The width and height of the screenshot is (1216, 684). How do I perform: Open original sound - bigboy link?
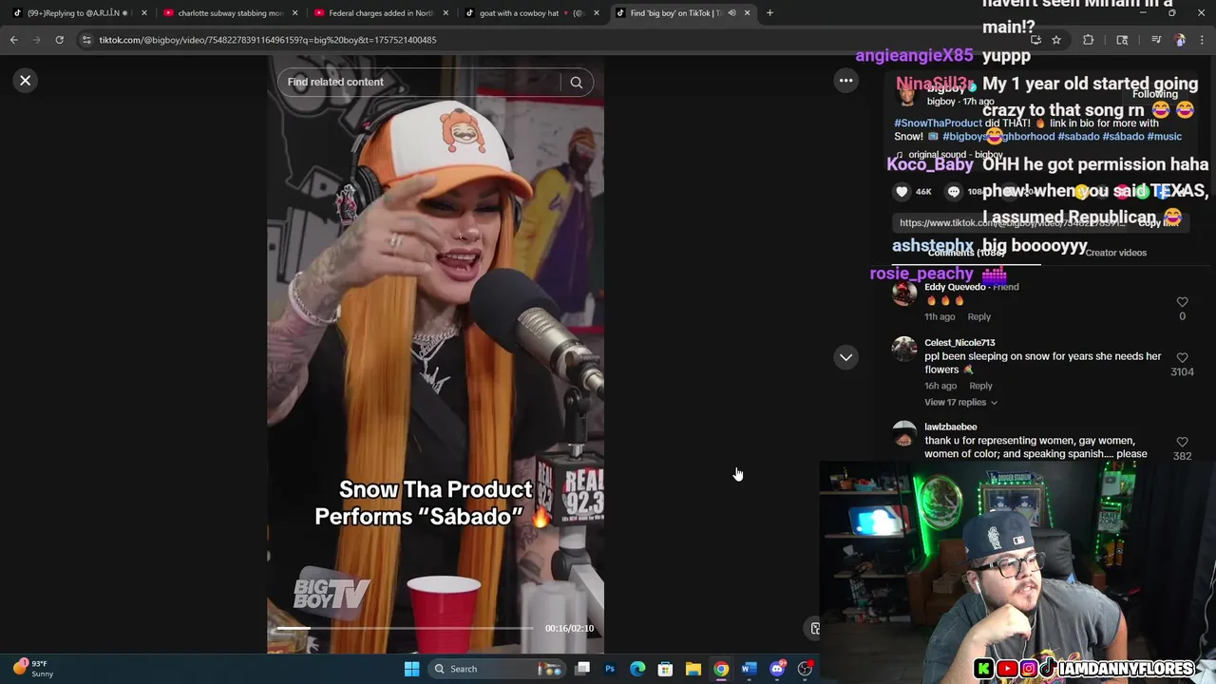click(x=955, y=155)
